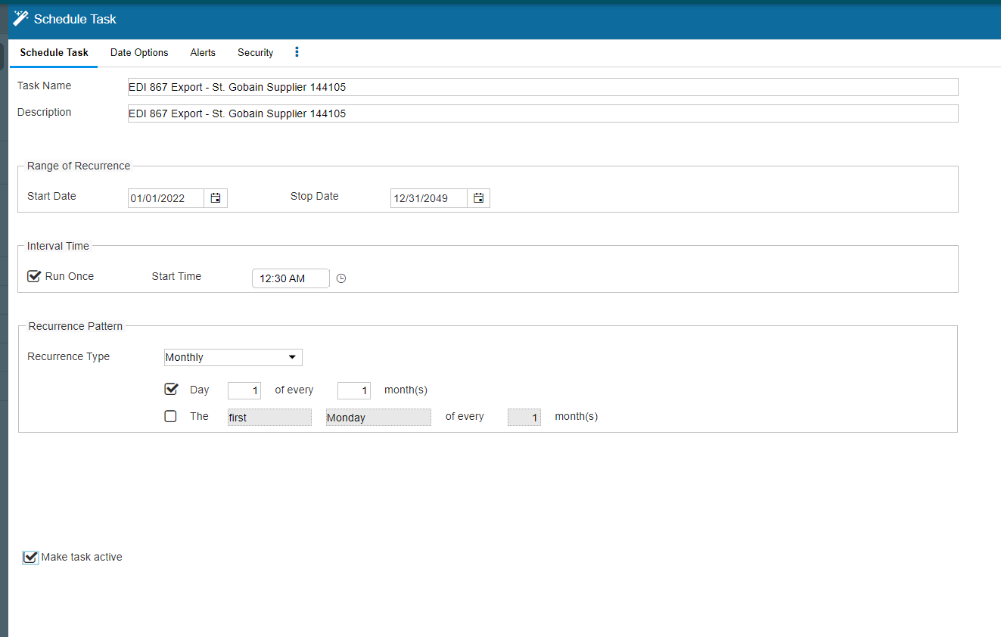Image resolution: width=1001 pixels, height=637 pixels.
Task: Enable 'The first Monday' recurrence checkbox
Action: click(x=171, y=416)
